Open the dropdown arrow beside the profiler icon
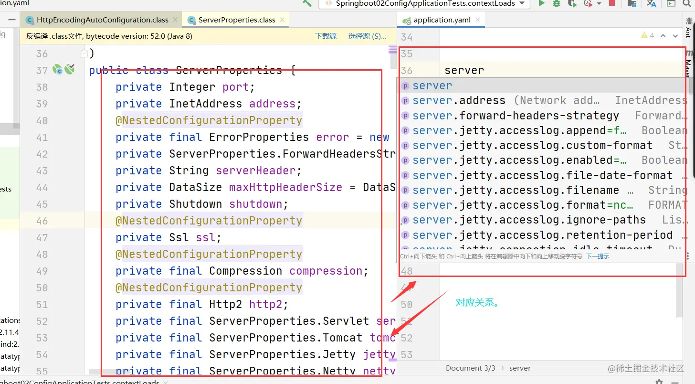 (x=599, y=4)
